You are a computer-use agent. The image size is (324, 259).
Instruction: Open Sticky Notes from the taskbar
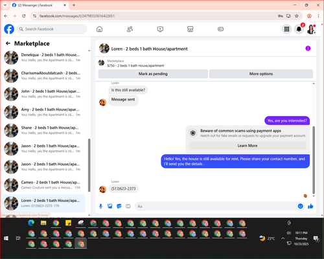[x=68, y=223]
